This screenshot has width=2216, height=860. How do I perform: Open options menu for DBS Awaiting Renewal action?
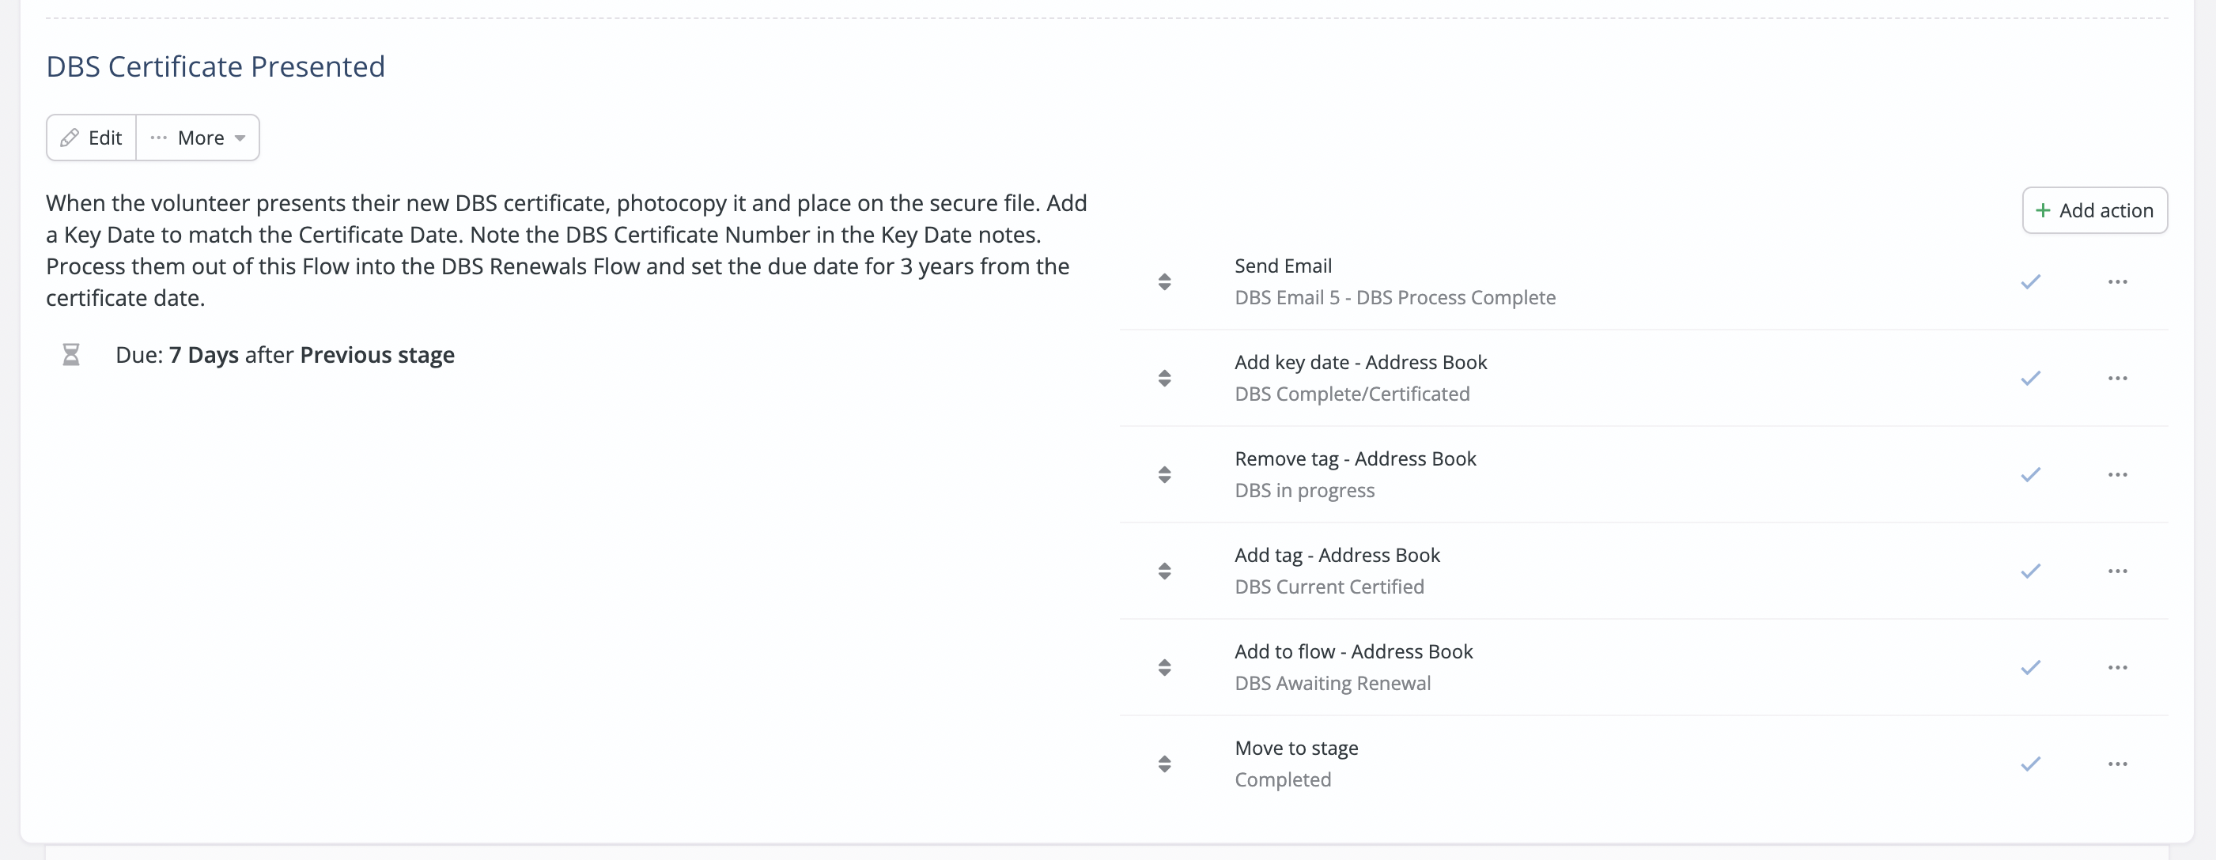pyautogui.click(x=2118, y=666)
